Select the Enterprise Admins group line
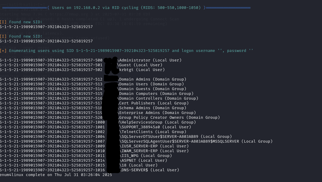The height and width of the screenshot is (182, 322). 157,113
